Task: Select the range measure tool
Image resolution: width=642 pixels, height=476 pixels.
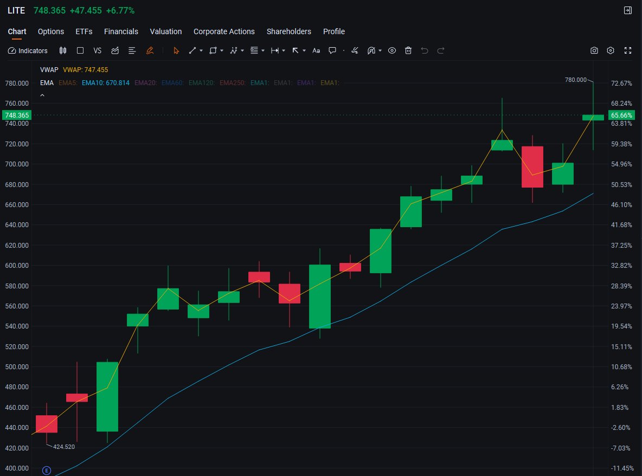Action: pos(275,51)
